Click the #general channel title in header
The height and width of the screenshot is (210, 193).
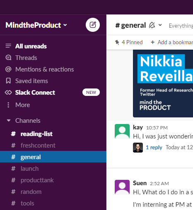tap(130, 25)
